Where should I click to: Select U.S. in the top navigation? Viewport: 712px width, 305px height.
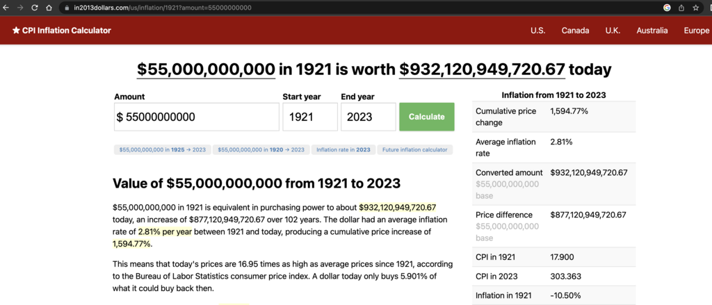pos(538,31)
